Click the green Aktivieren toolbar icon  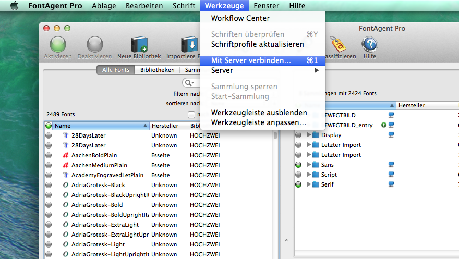(57, 45)
